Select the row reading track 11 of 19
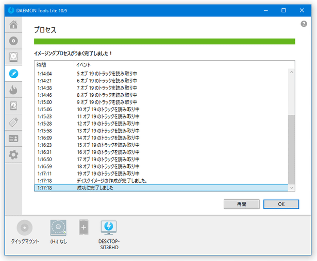The image size is (317, 261). pos(161,116)
